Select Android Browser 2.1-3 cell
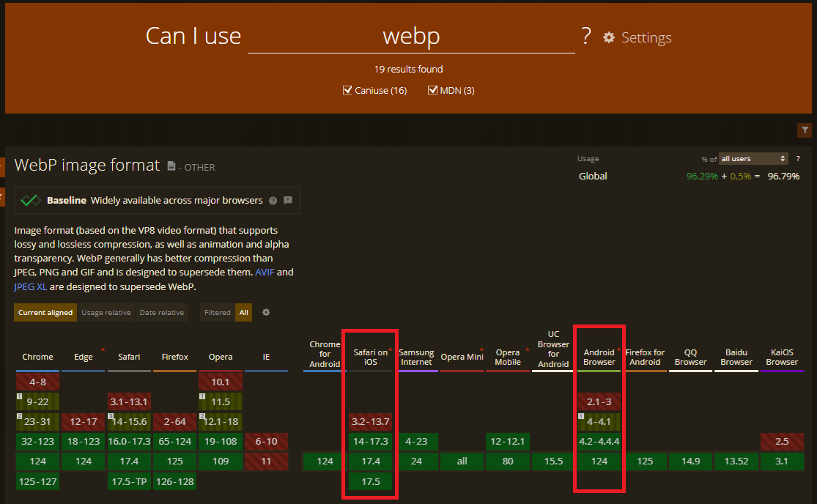 click(599, 401)
